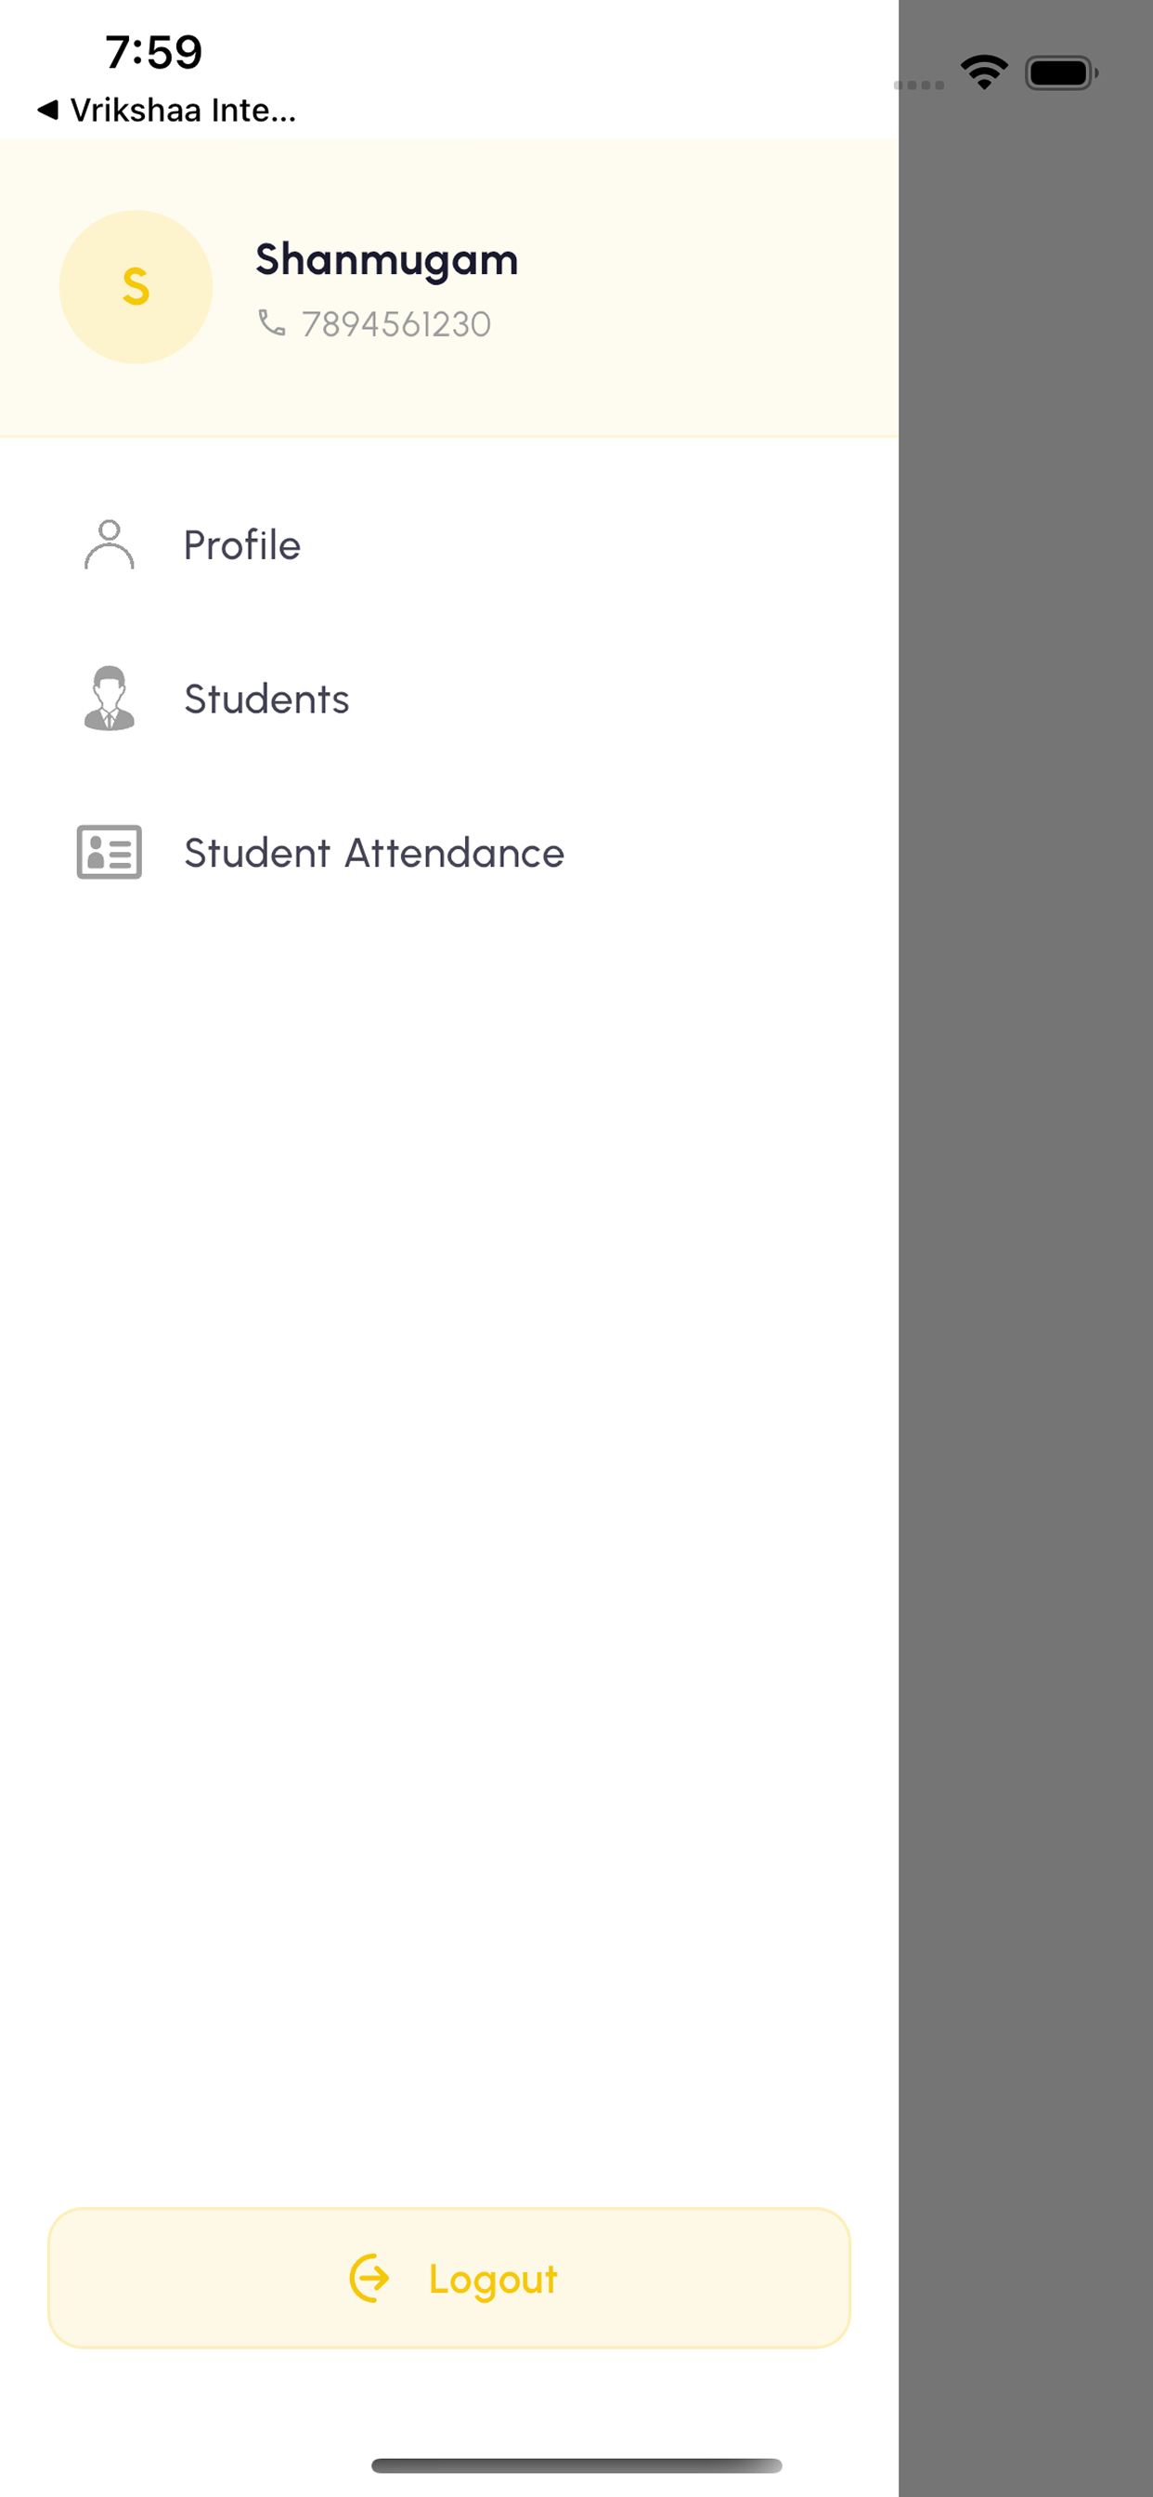Tap the back arrow to Vrikshaa app
This screenshot has width=1153, height=2497.
click(x=47, y=110)
